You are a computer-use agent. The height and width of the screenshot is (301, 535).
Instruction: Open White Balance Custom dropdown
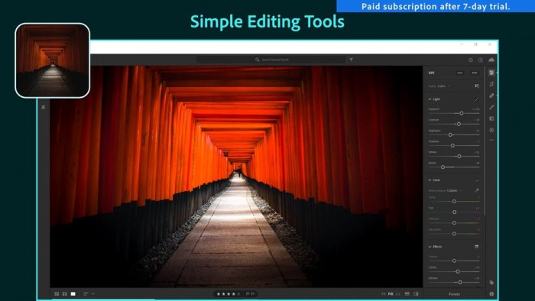tap(454, 190)
